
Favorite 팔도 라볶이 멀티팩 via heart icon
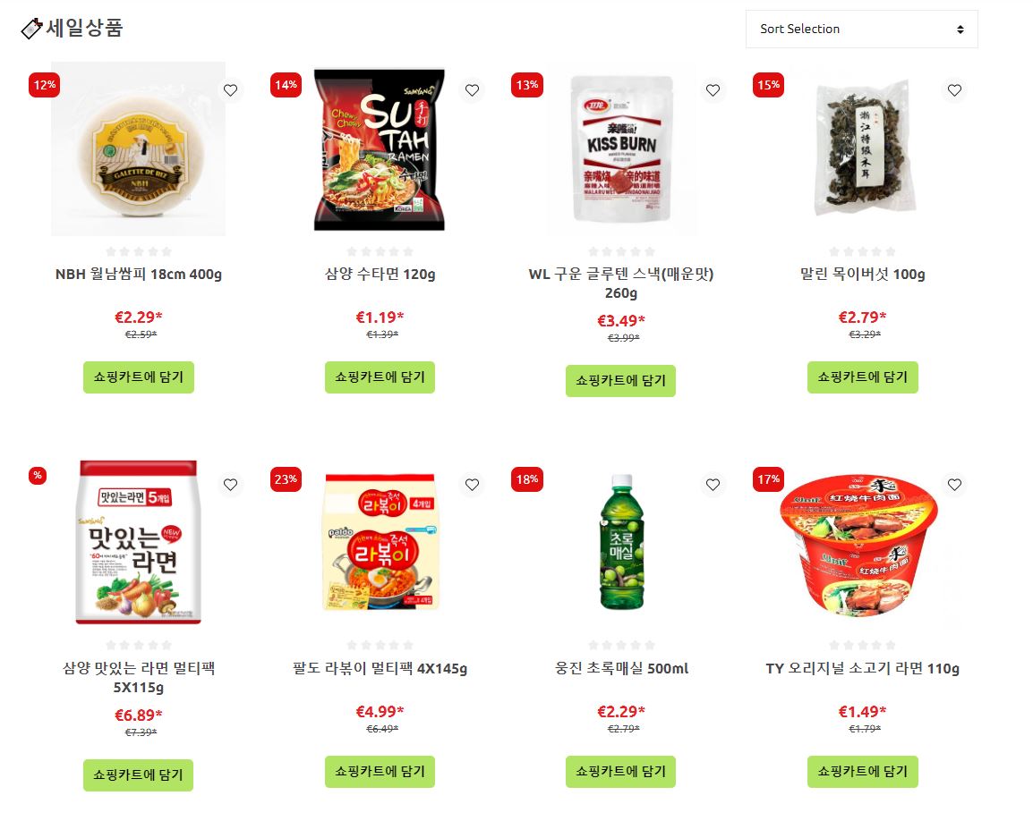pos(472,485)
